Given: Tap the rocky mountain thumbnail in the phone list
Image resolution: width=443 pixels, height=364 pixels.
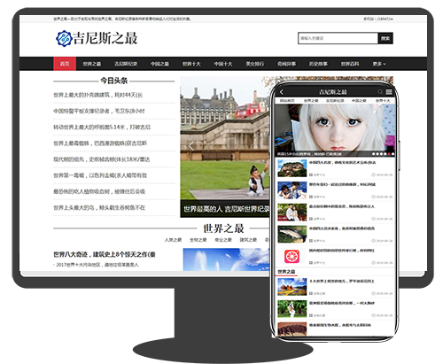Looking at the screenshot, I should pos(292,168).
